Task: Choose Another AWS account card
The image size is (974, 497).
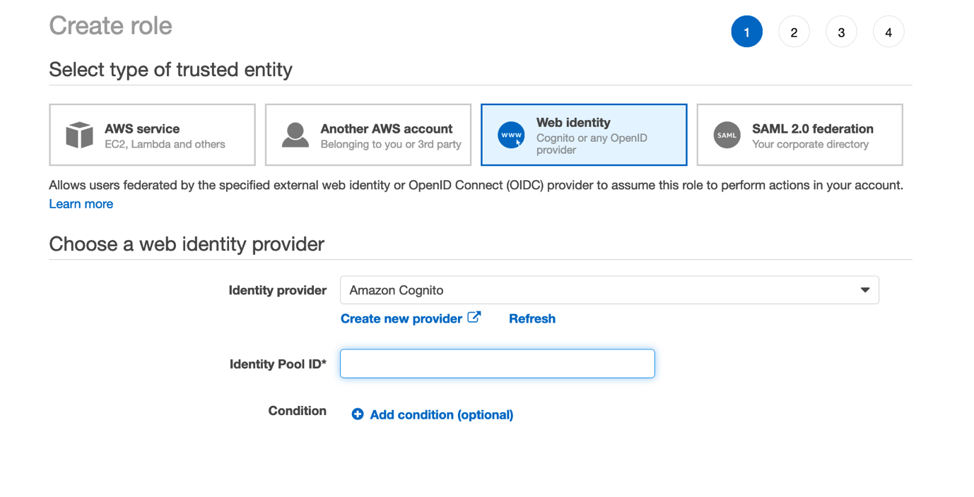Action: (x=368, y=135)
